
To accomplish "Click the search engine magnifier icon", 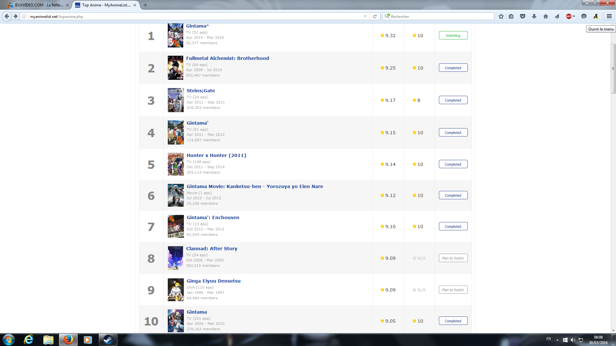I will click(387, 16).
